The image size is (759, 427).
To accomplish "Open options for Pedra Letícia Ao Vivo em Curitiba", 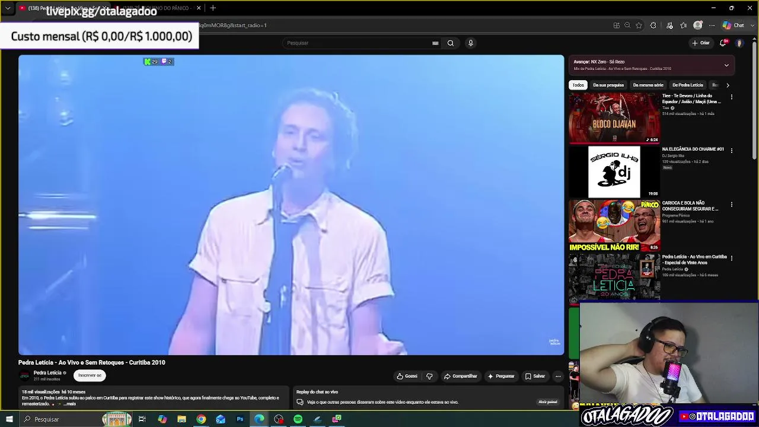I will 731,259.
